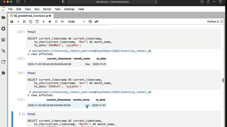The width and height of the screenshot is (227, 127).
Task: Open the File menu
Action: pyautogui.click(x=10, y=9)
